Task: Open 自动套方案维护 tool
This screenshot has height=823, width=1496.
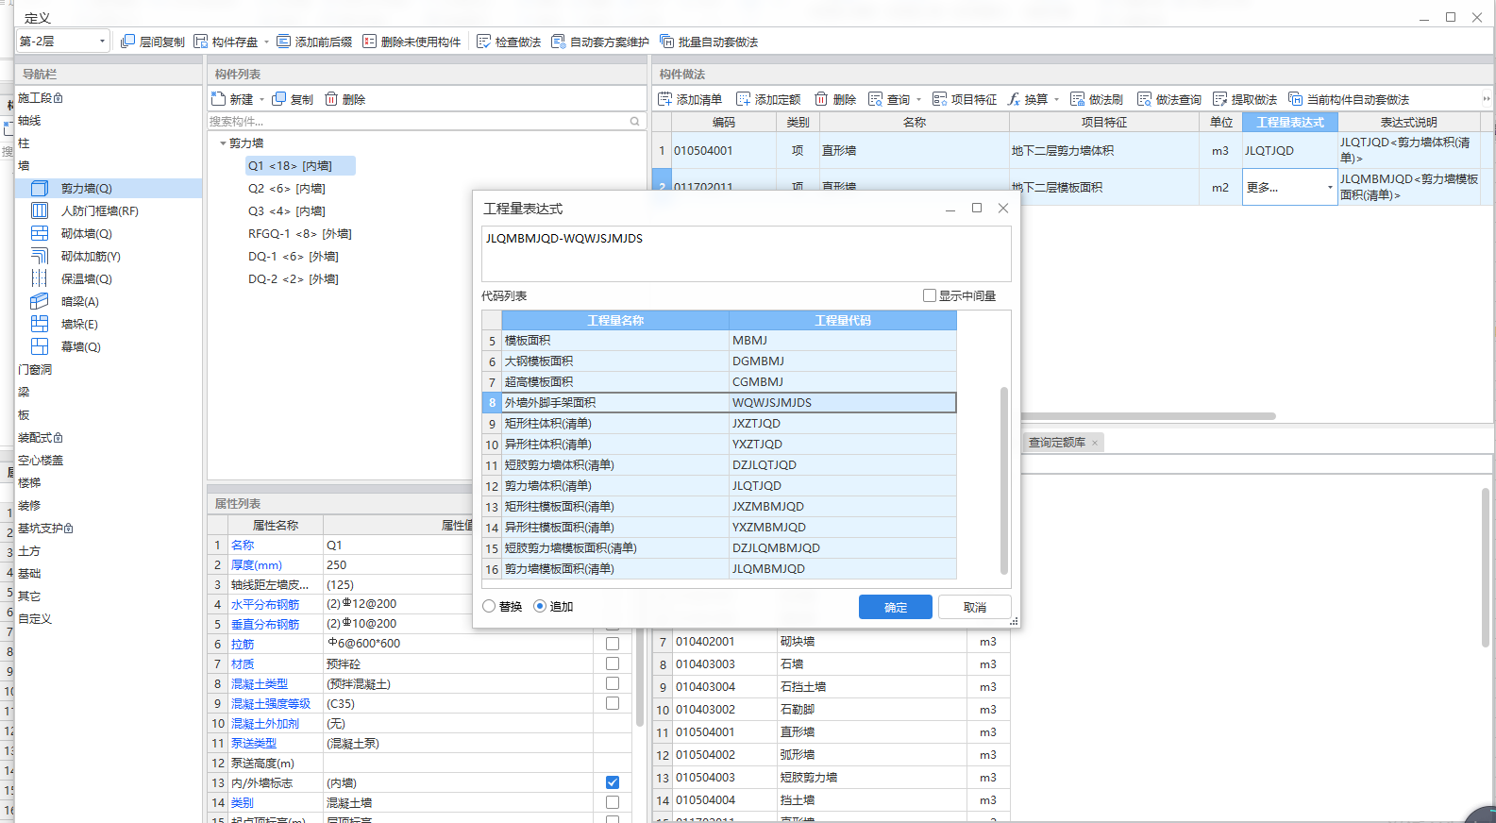Action: pos(600,42)
